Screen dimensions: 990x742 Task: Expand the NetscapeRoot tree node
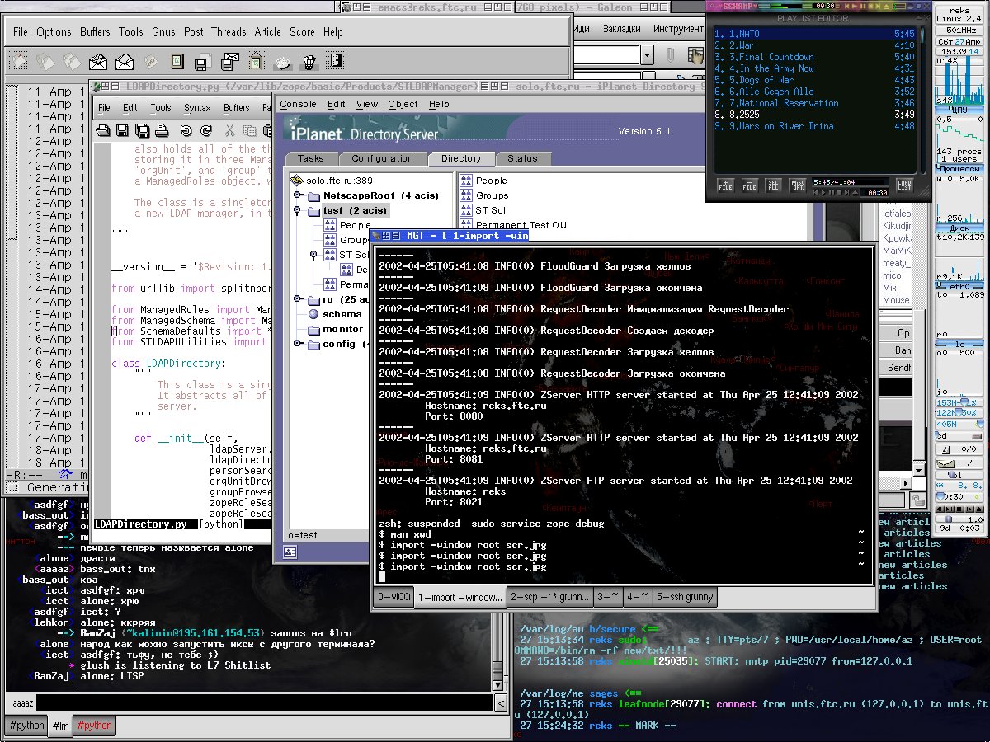point(298,195)
